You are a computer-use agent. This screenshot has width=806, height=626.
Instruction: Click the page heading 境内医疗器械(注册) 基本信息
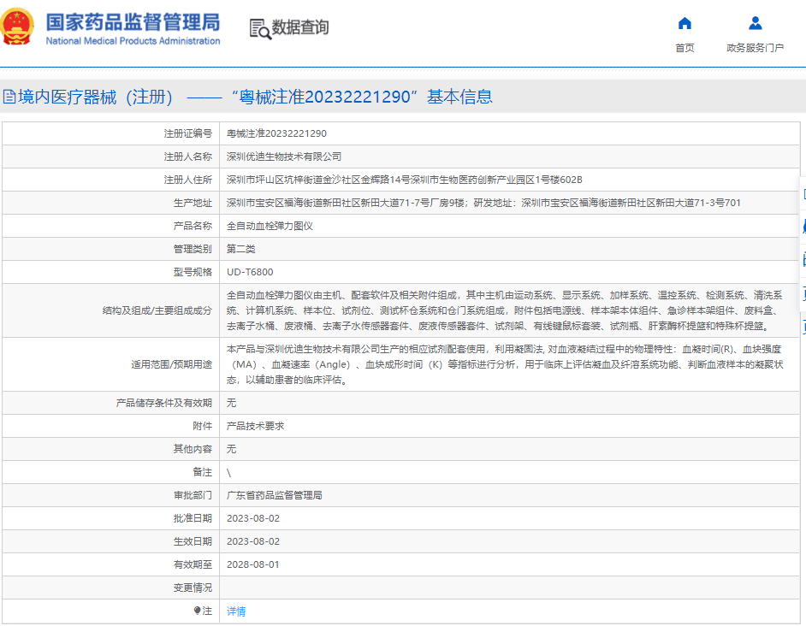(x=255, y=97)
